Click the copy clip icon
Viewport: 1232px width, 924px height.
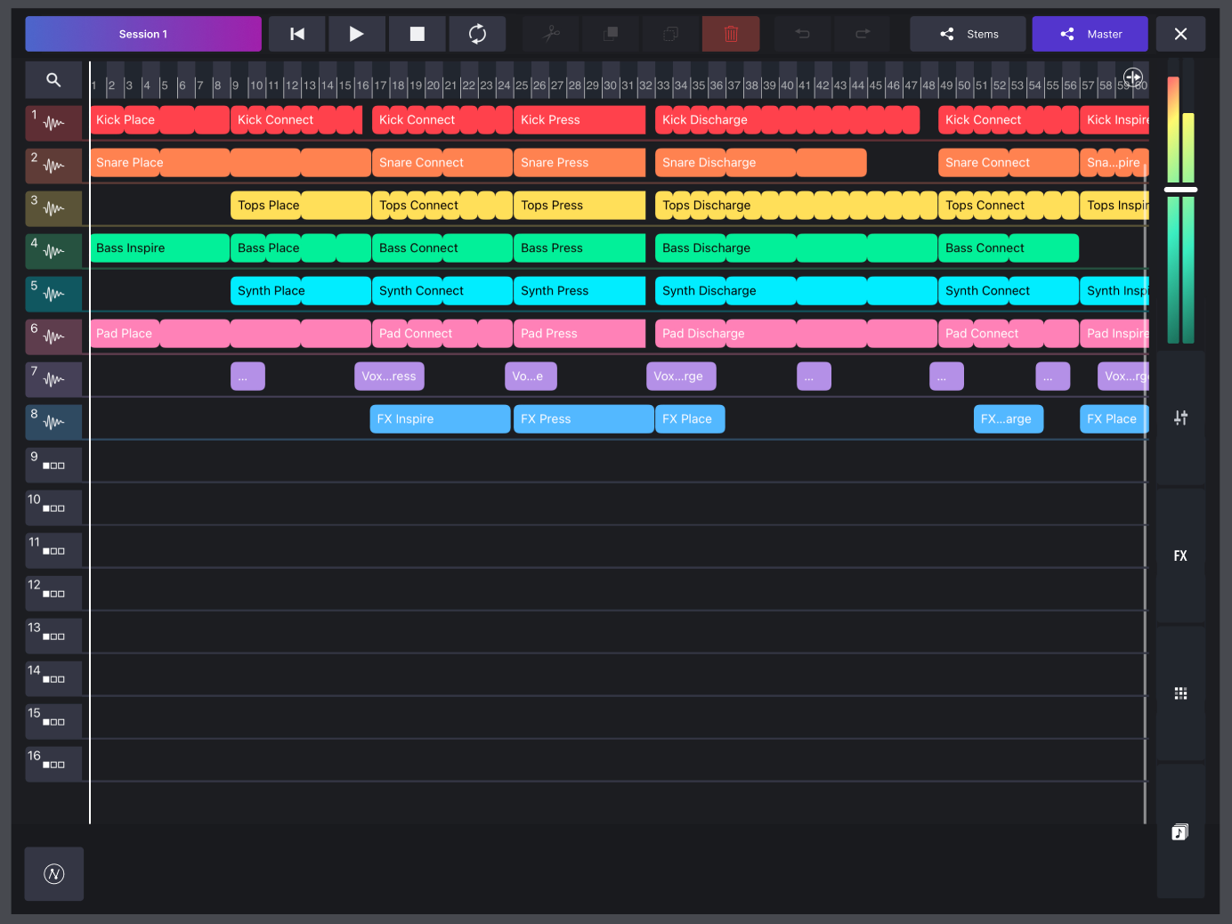point(611,34)
